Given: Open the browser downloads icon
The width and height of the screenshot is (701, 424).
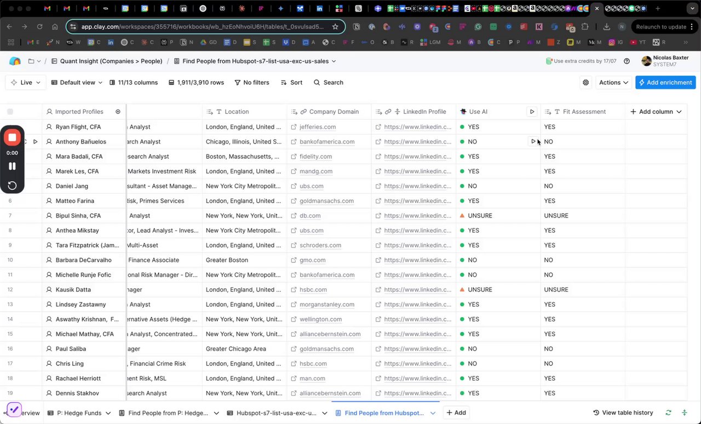Looking at the screenshot, I should tap(606, 27).
